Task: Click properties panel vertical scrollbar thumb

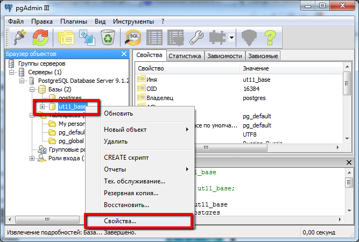Action: click(347, 83)
